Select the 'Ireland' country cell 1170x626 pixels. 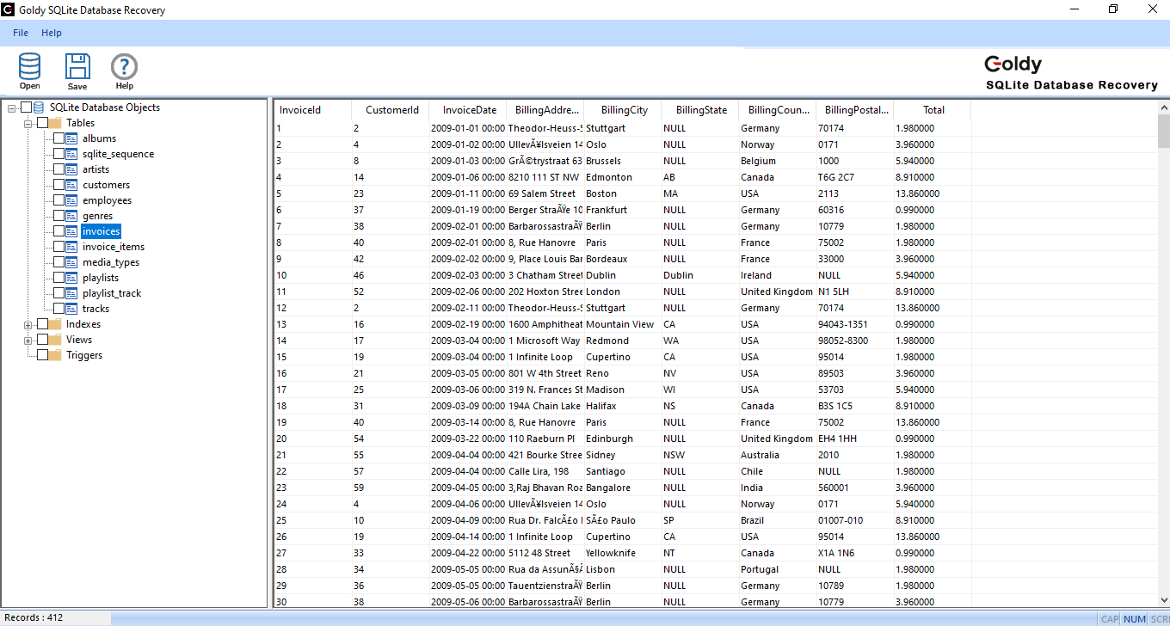[x=778, y=275]
